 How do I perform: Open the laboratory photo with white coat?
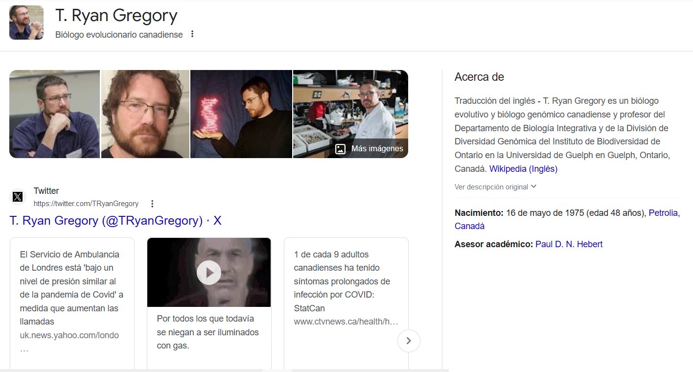point(350,108)
